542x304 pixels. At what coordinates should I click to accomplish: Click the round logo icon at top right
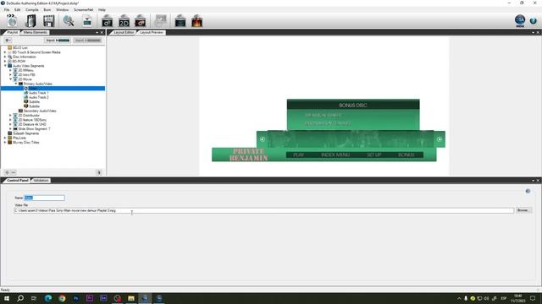point(520,20)
